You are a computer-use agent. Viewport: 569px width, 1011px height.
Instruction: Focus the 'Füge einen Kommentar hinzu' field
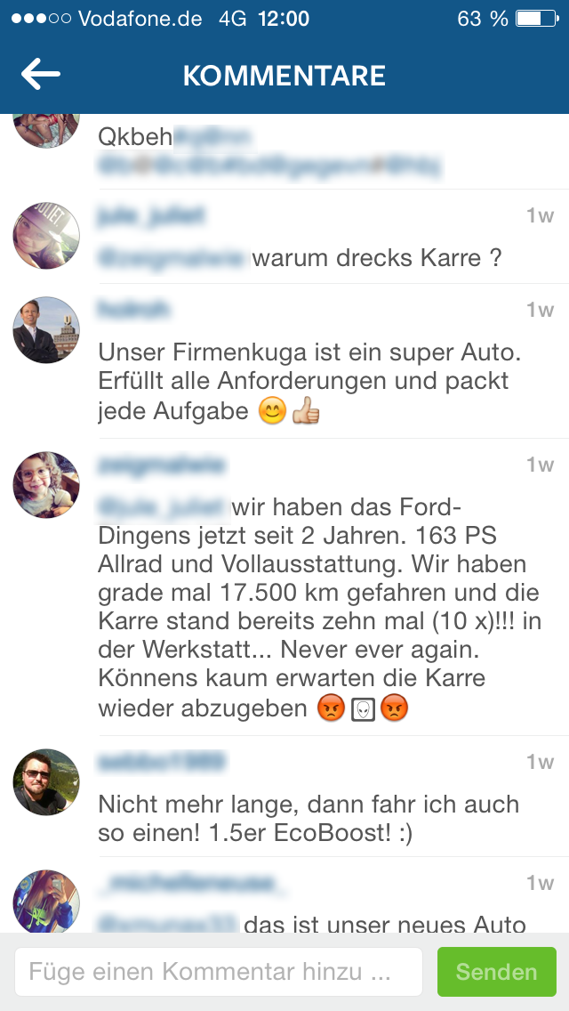pos(219,971)
